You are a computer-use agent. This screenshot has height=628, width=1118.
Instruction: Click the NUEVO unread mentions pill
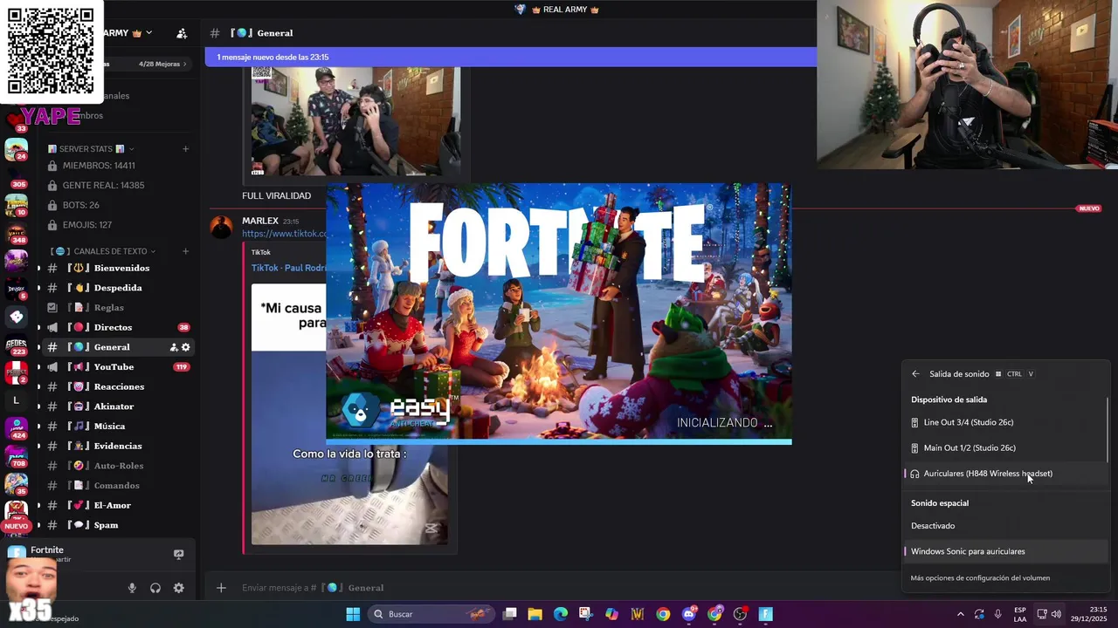[x=16, y=526]
